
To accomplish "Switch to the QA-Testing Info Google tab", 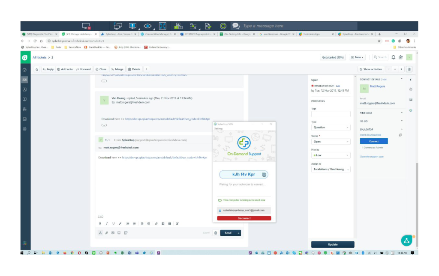I will (237, 34).
